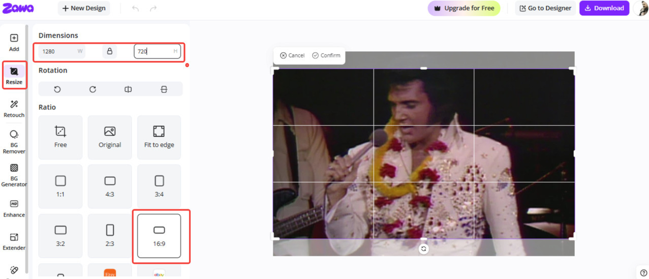
Task: Rotate image counterclockwise
Action: 57,89
